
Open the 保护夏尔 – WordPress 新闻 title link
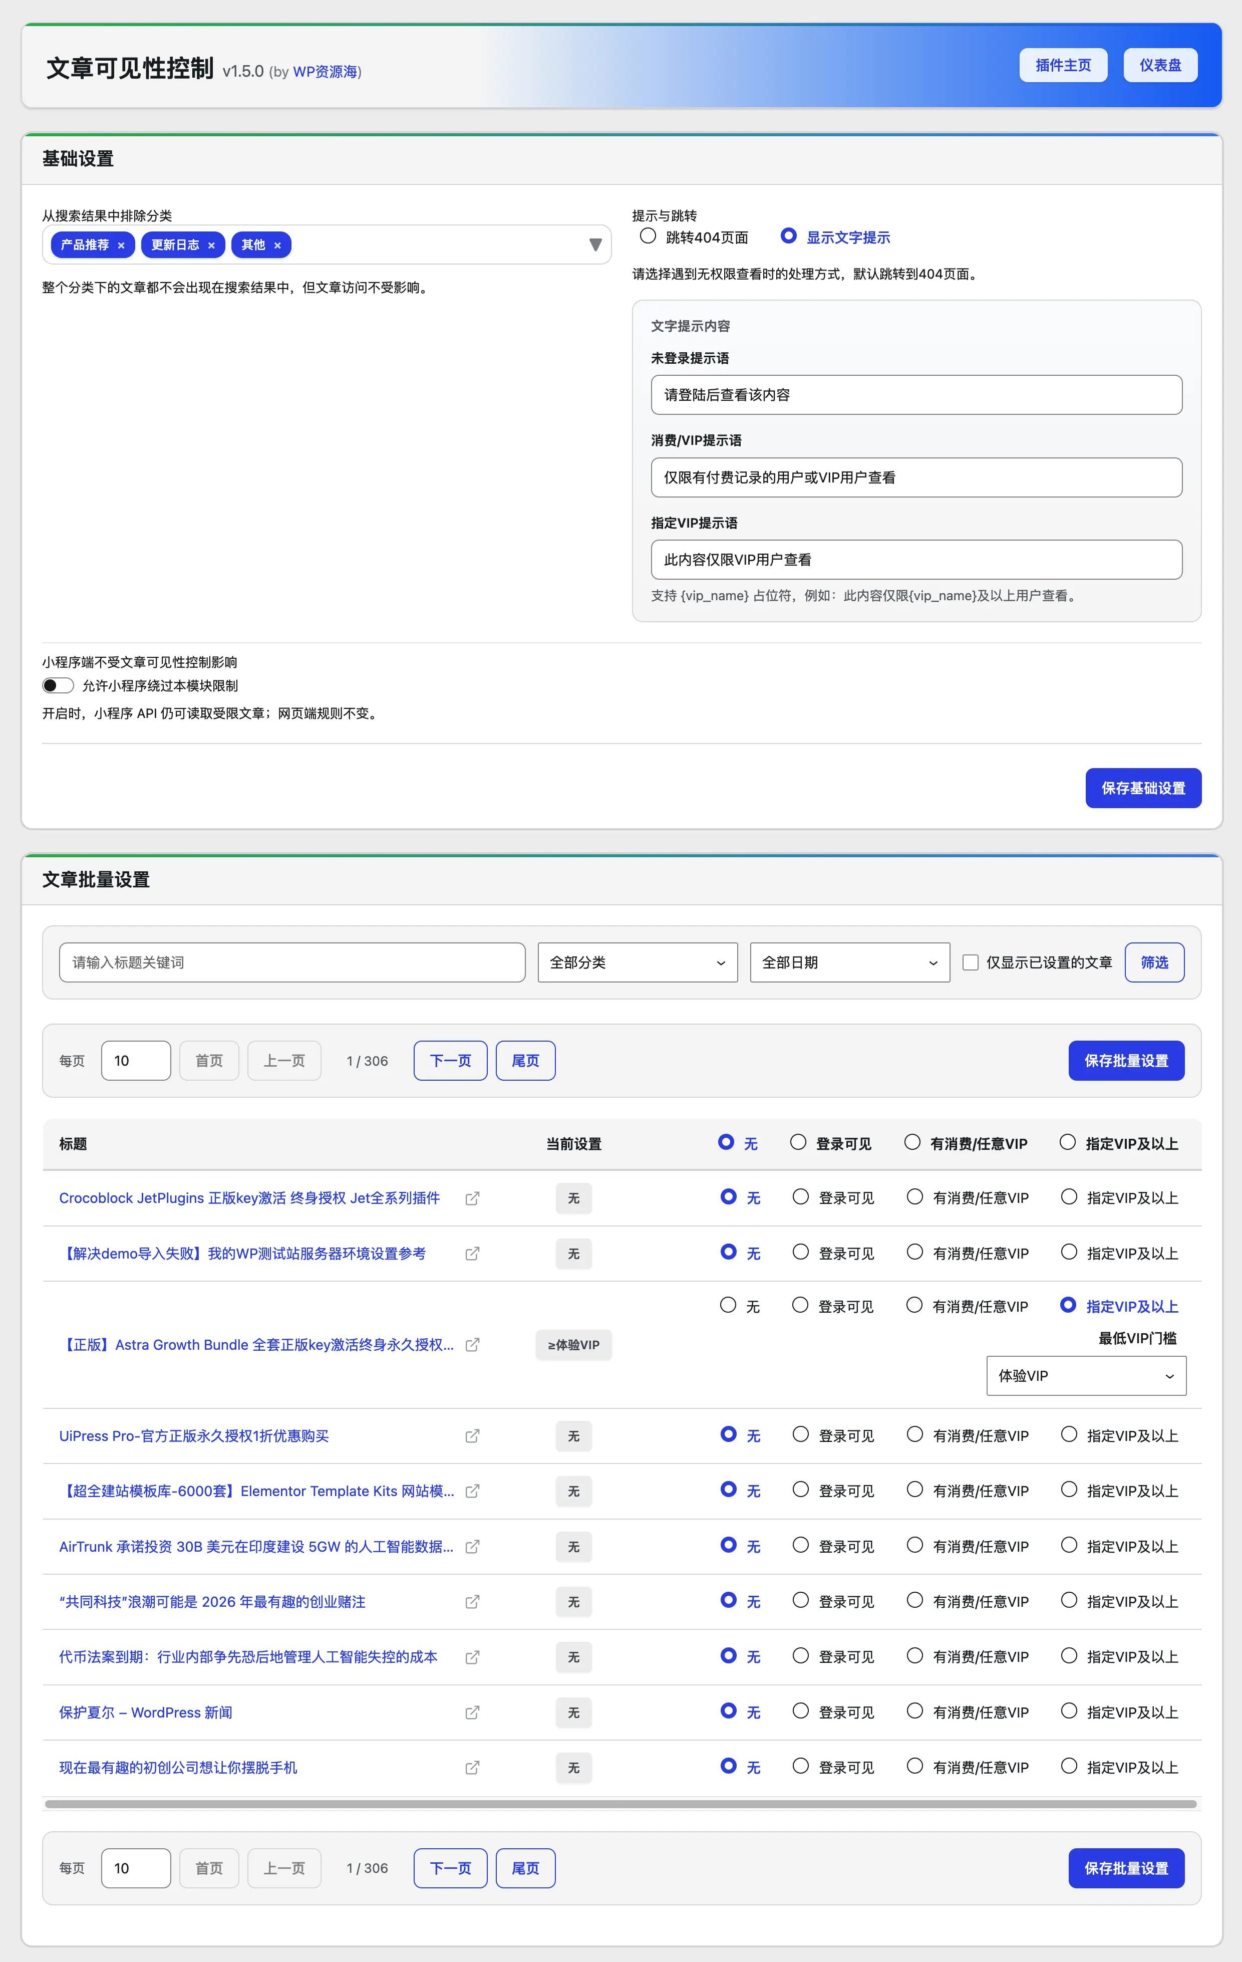(146, 1712)
